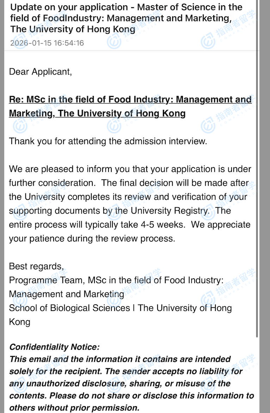Click the "Confidentiality Notice:" heading
Viewport: 270px width, 413px height.
54,347
